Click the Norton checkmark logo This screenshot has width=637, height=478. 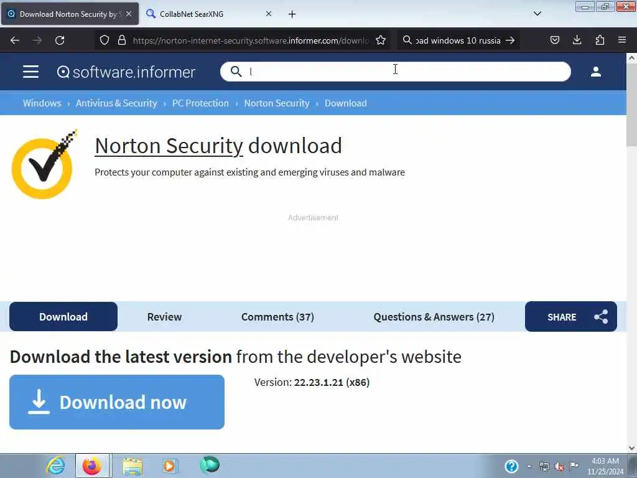44,164
